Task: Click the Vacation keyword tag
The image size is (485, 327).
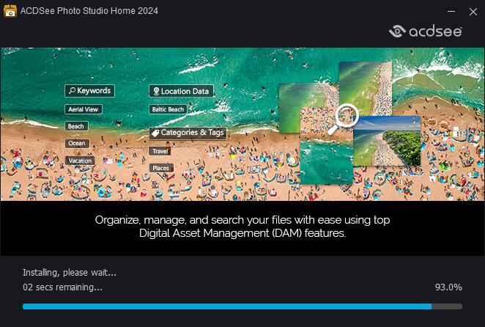Action: click(x=80, y=161)
